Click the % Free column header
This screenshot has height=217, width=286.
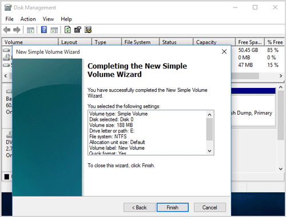(275, 42)
